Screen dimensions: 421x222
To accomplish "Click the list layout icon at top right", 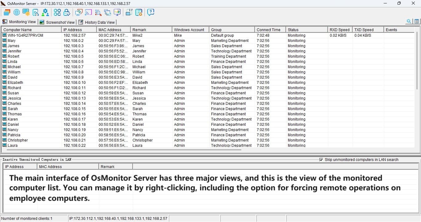I will coord(417,21).
